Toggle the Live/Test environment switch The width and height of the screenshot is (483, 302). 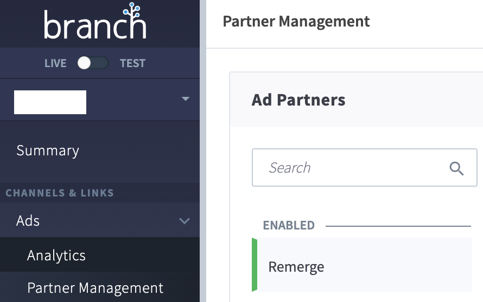(93, 63)
